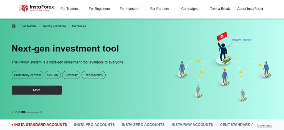Select the second carousel slide dot

[16, 112]
